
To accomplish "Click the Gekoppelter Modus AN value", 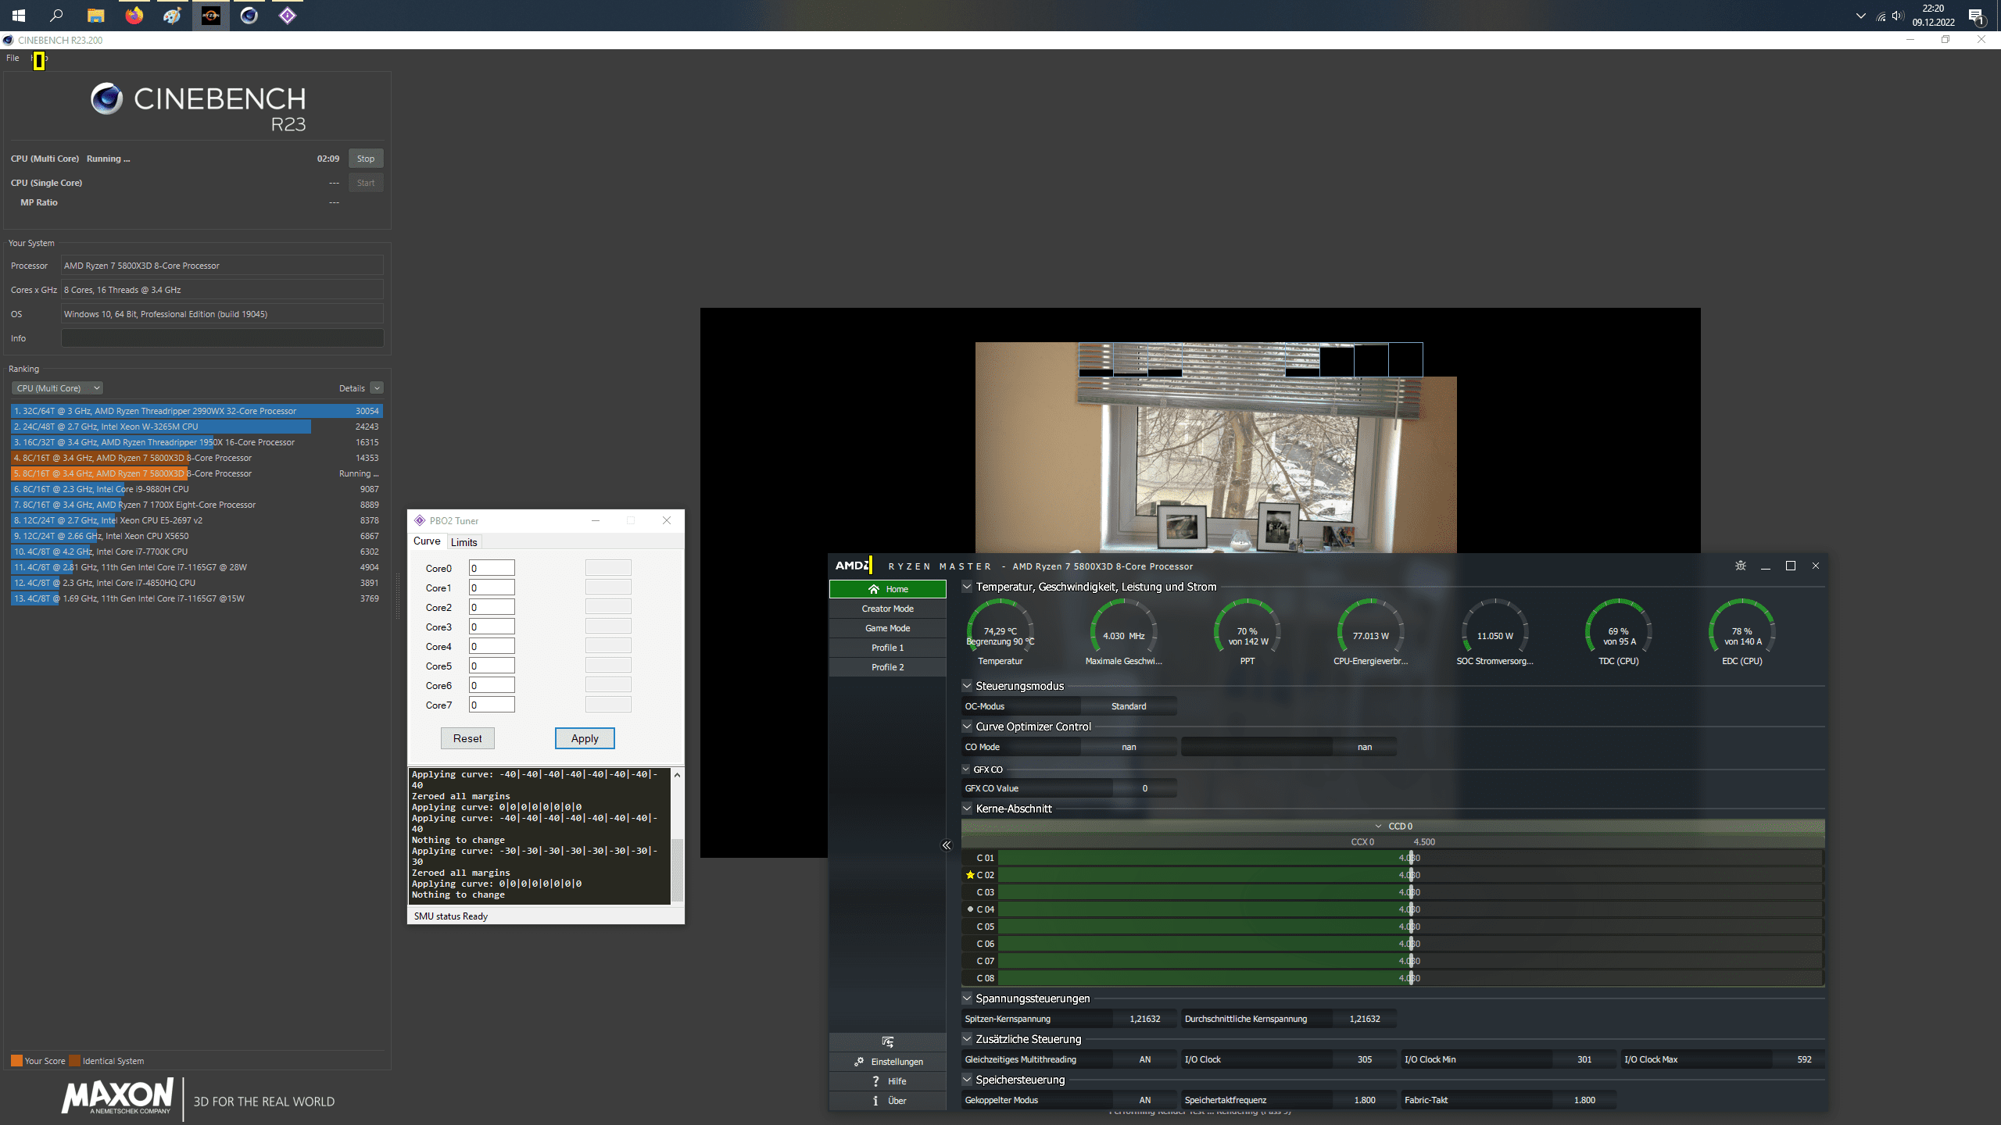I will click(1144, 1100).
